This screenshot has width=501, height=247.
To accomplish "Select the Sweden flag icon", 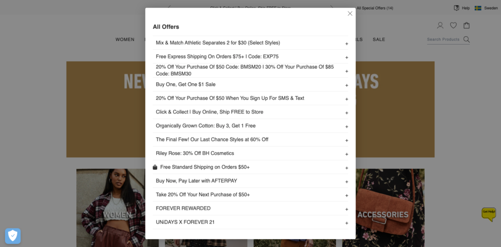I will [x=478, y=8].
